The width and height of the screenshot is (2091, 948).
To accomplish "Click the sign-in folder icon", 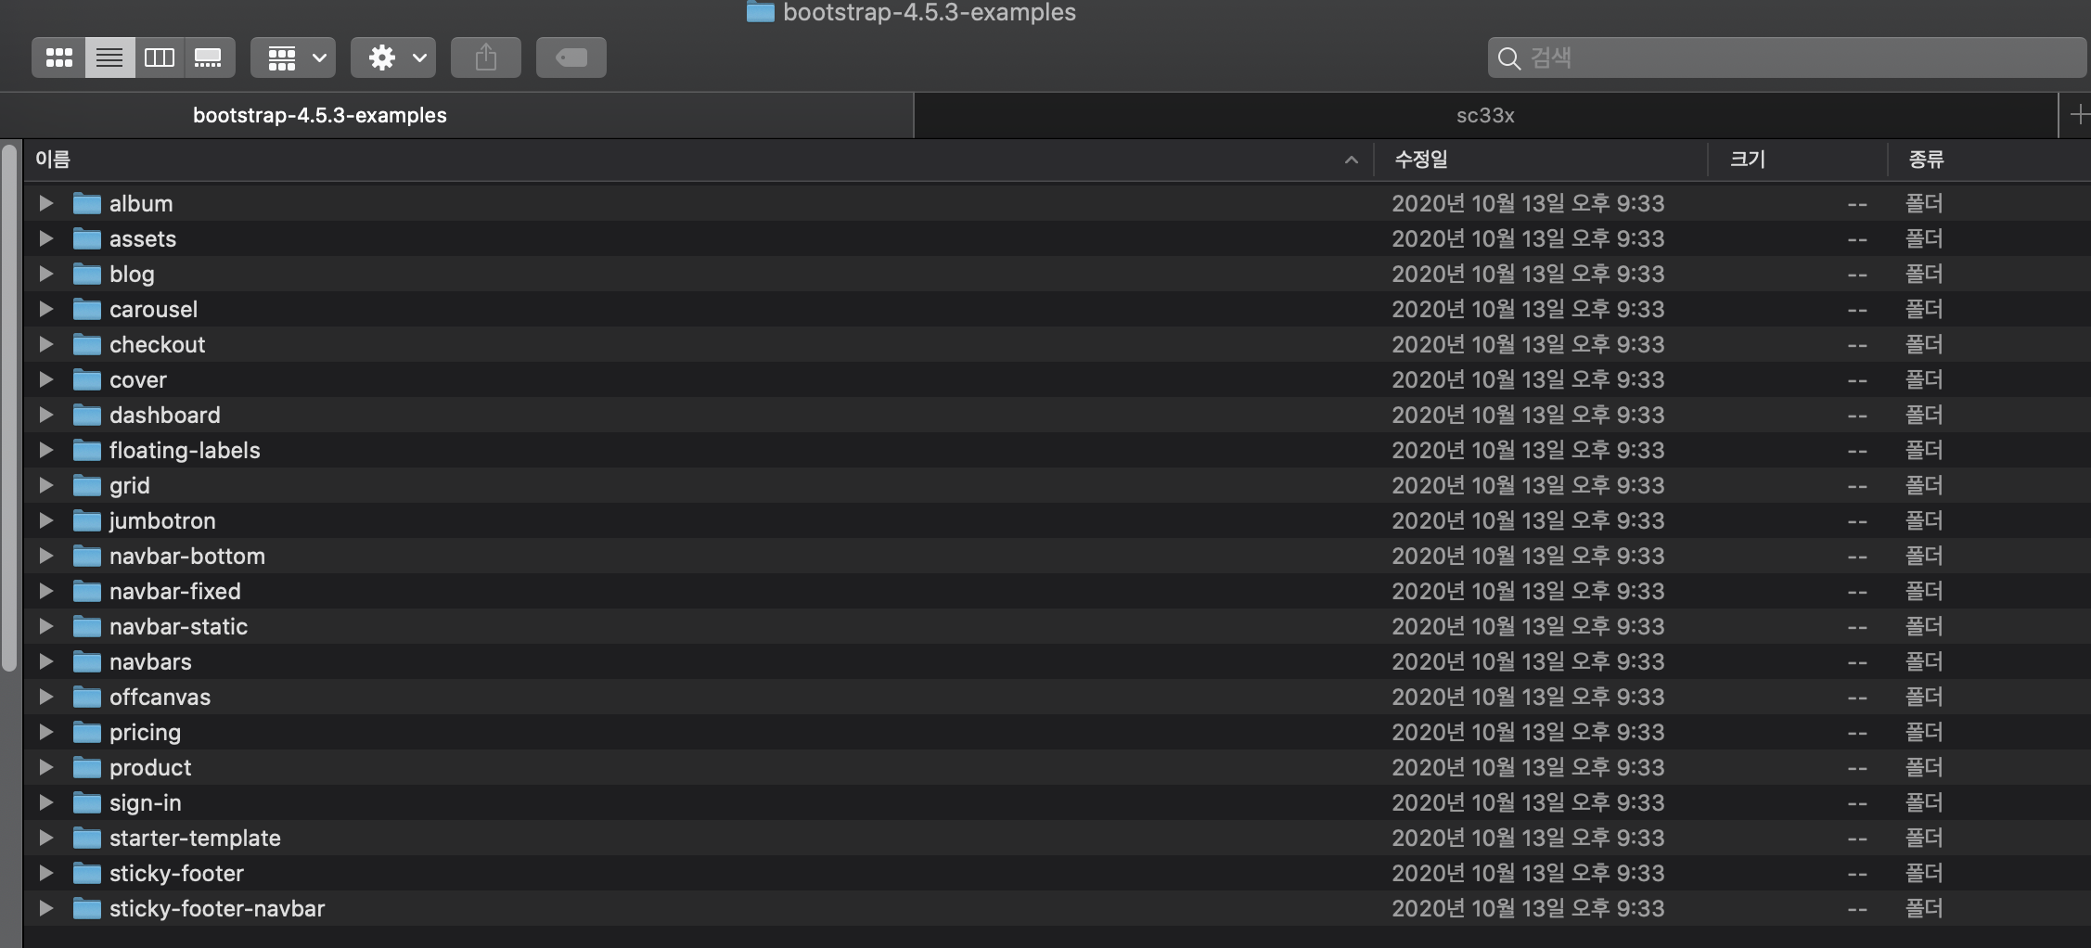I will tap(87, 802).
